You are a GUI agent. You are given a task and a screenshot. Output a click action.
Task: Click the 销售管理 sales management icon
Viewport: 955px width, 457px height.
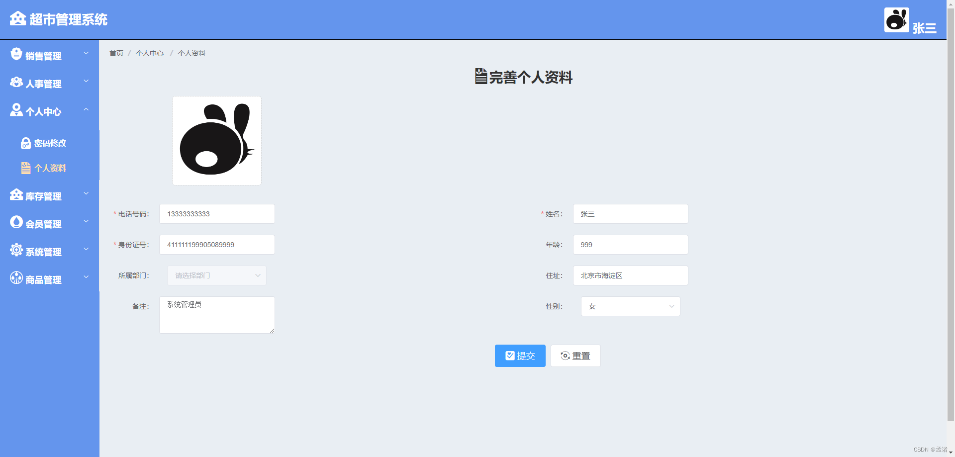pyautogui.click(x=16, y=55)
